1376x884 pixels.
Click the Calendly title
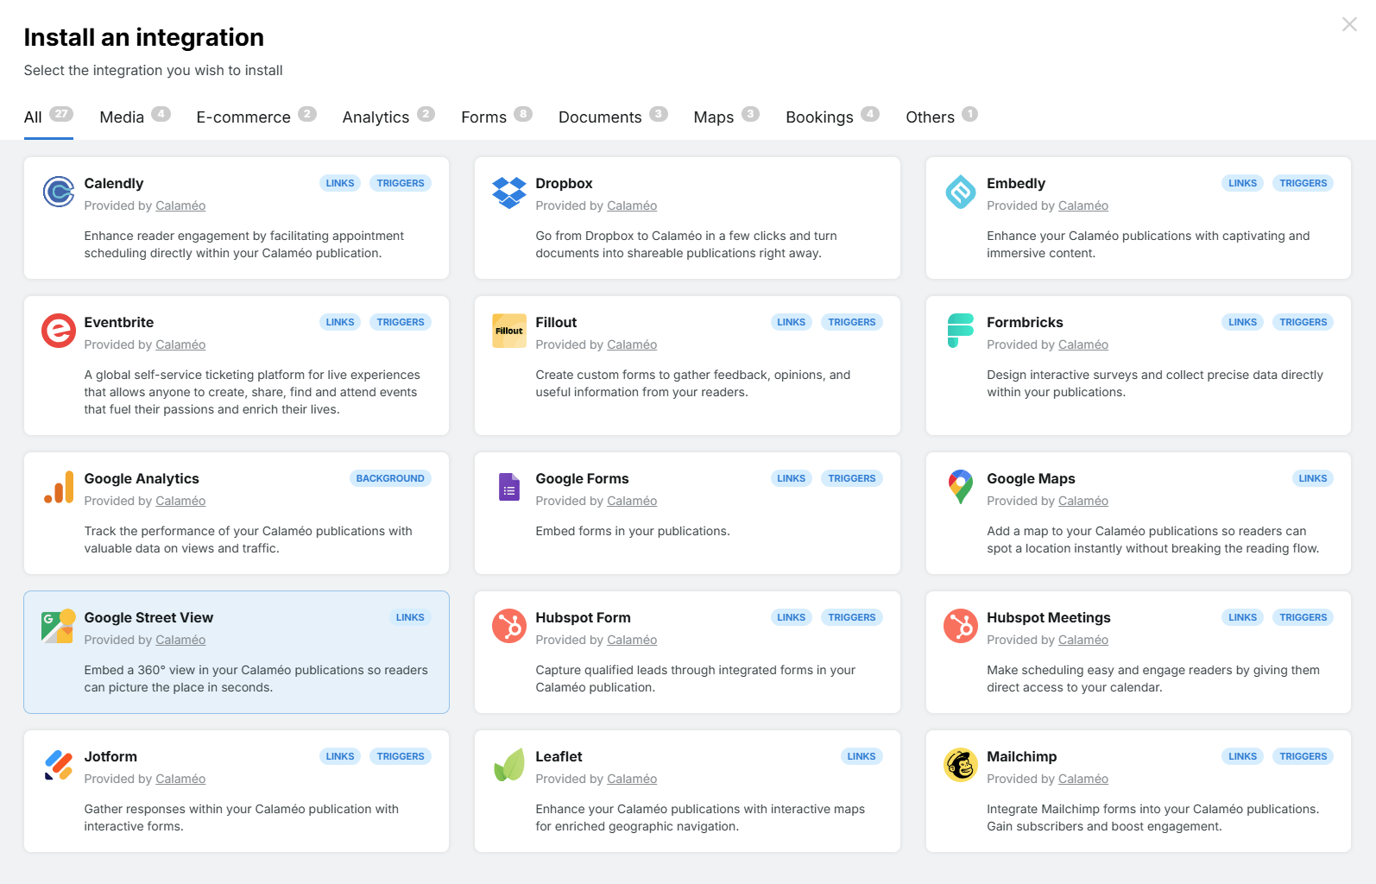(114, 183)
